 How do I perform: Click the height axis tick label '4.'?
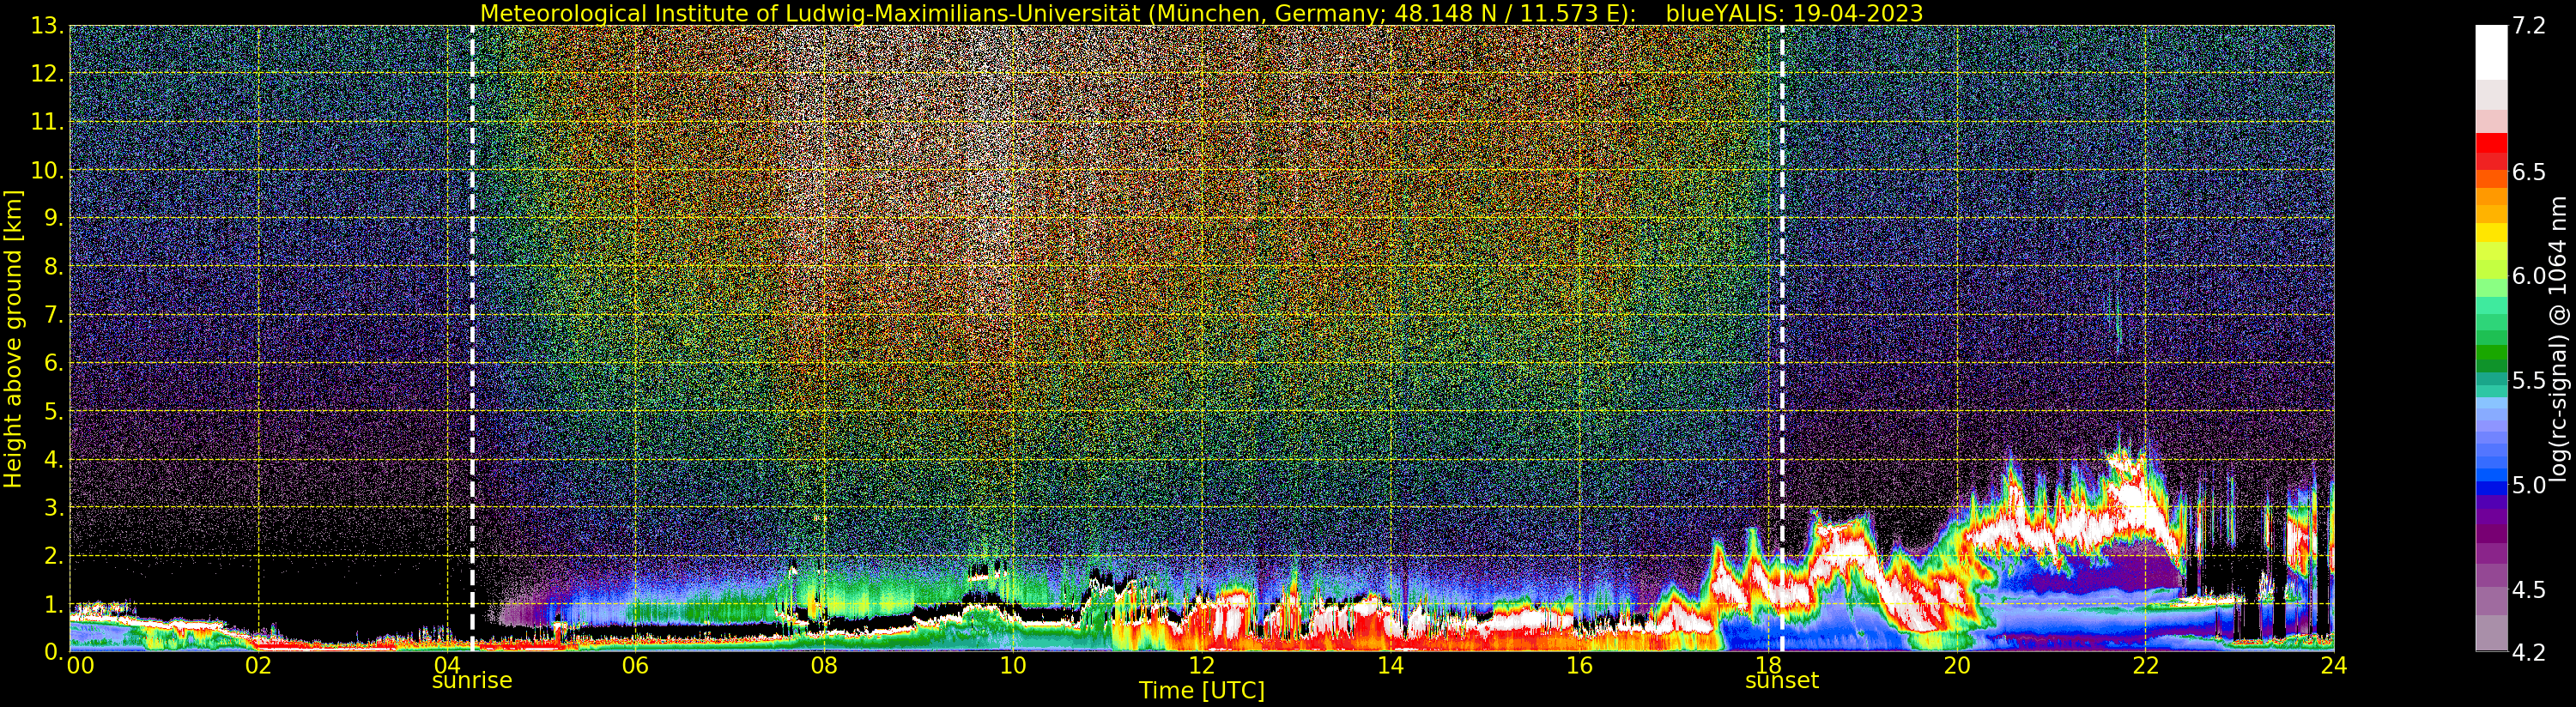[54, 460]
